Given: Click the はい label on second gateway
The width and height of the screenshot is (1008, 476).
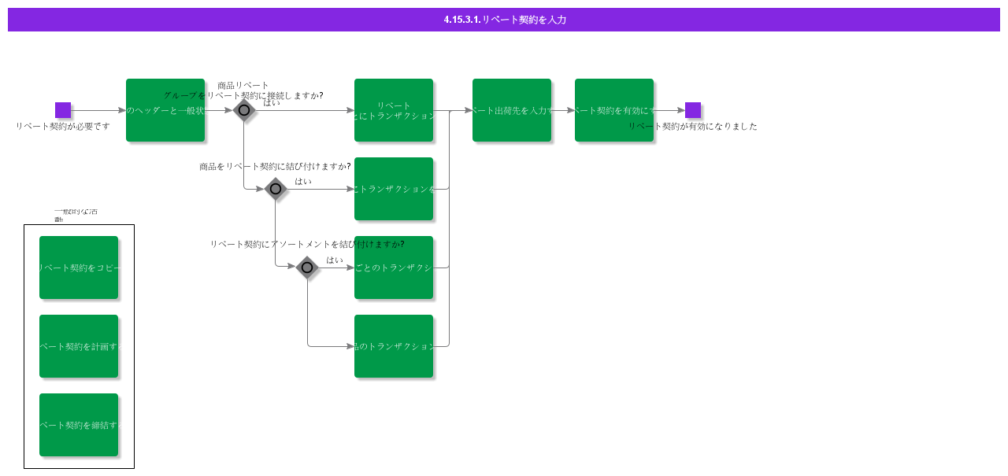Looking at the screenshot, I should (x=303, y=181).
